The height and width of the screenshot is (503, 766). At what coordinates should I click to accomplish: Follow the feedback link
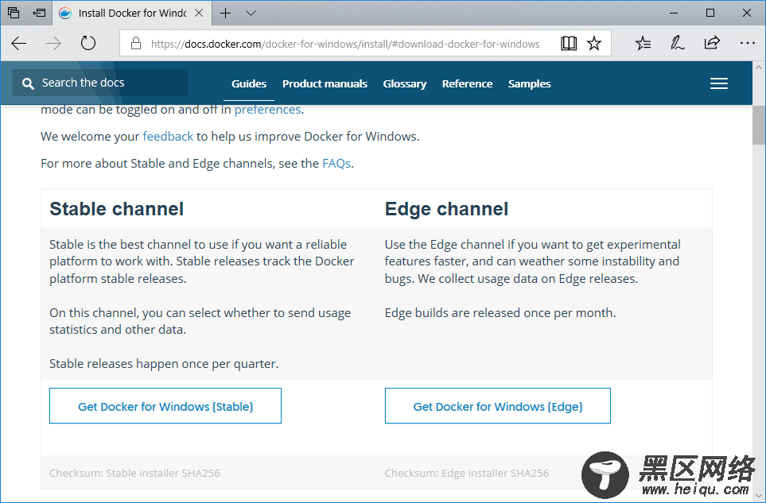coord(168,136)
